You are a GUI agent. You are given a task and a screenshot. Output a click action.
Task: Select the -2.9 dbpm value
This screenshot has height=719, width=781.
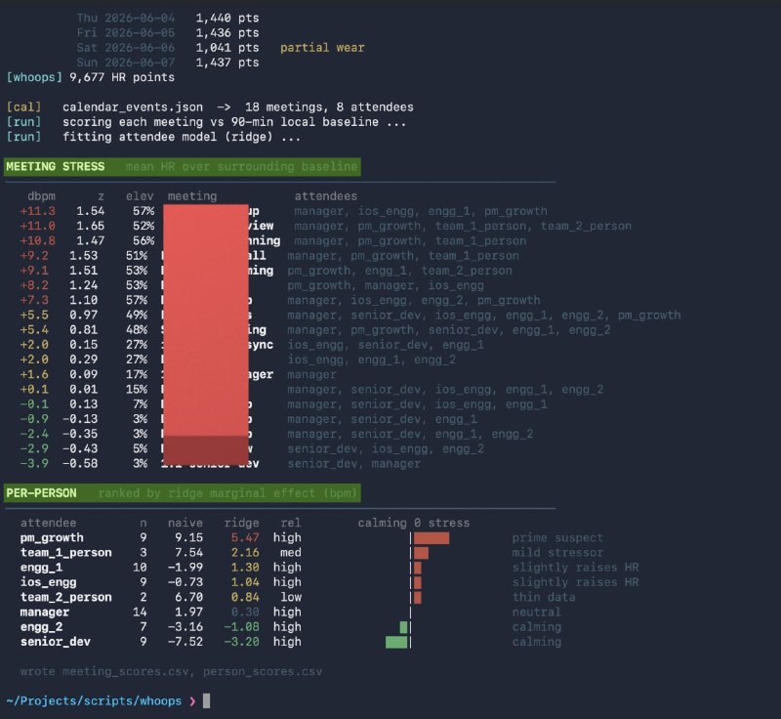click(x=34, y=448)
